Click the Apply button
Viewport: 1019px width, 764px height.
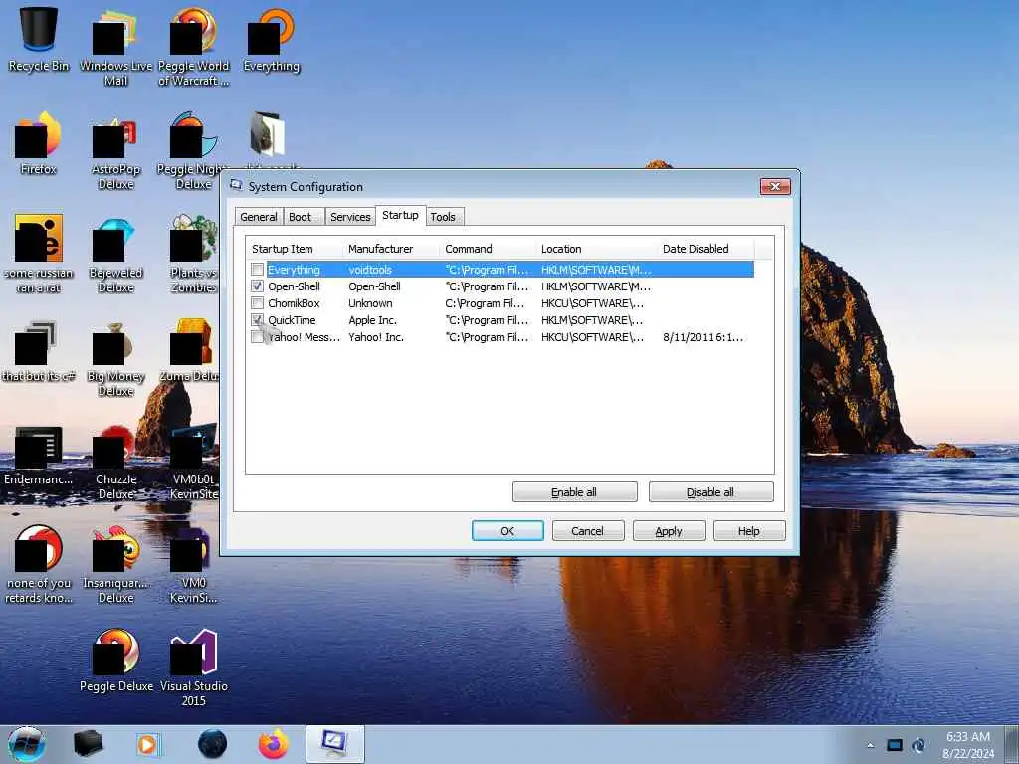pyautogui.click(x=669, y=531)
